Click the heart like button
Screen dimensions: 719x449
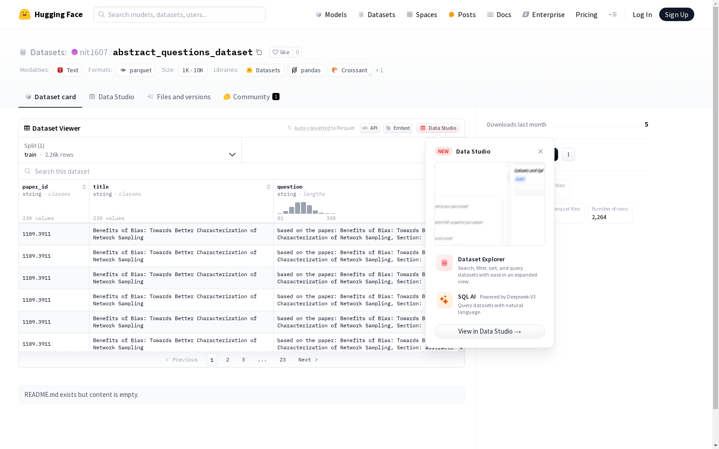(x=281, y=52)
